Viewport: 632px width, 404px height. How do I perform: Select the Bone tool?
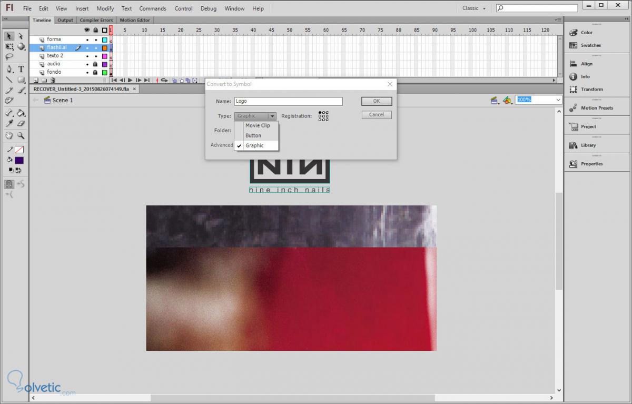tap(9, 113)
